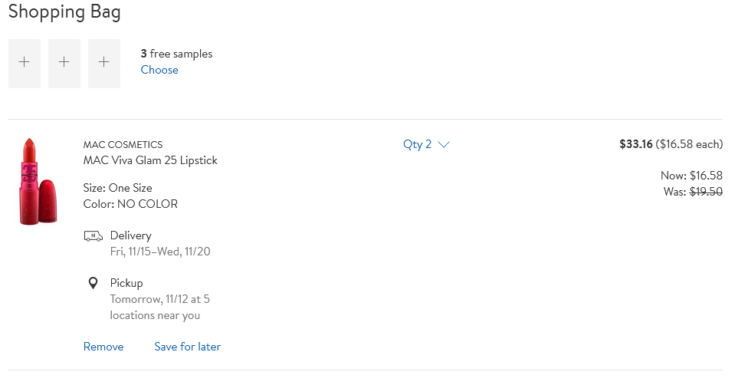Click the pickup location pin icon
Screen dimensions: 735x385
click(x=94, y=283)
